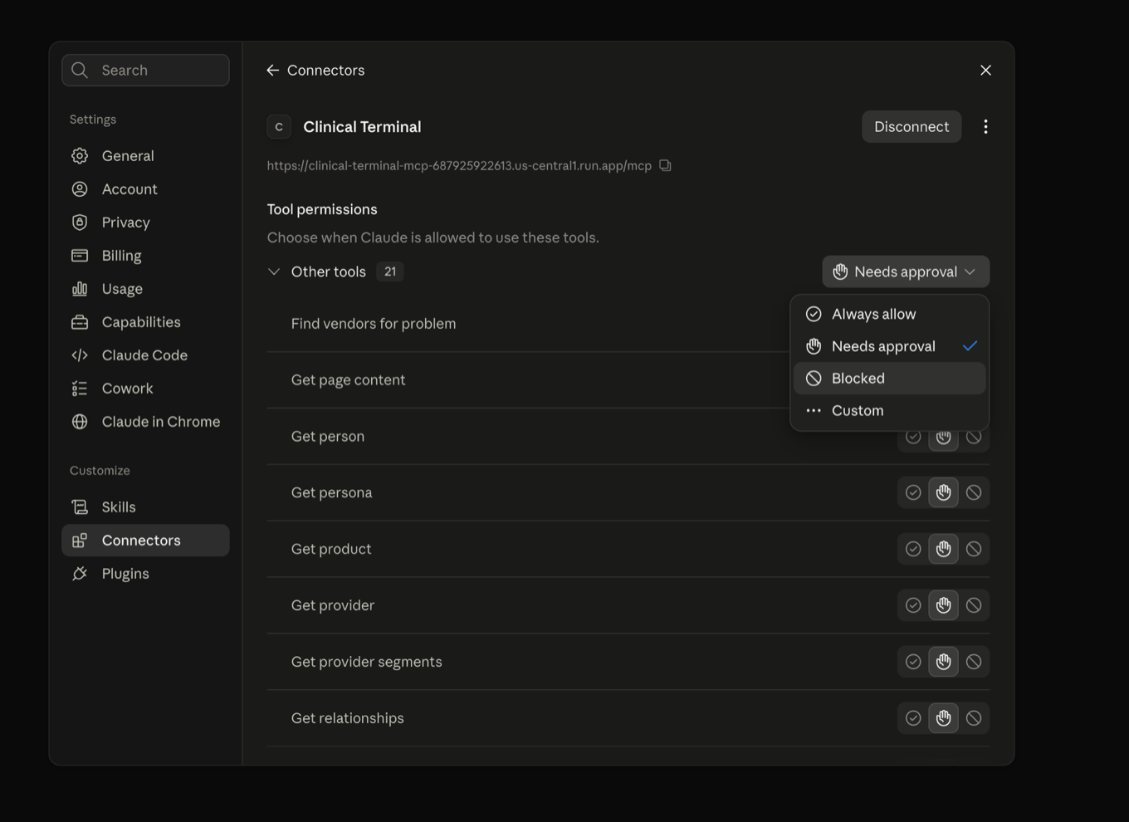
Task: Open the Billing settings page
Action: [x=145, y=255]
